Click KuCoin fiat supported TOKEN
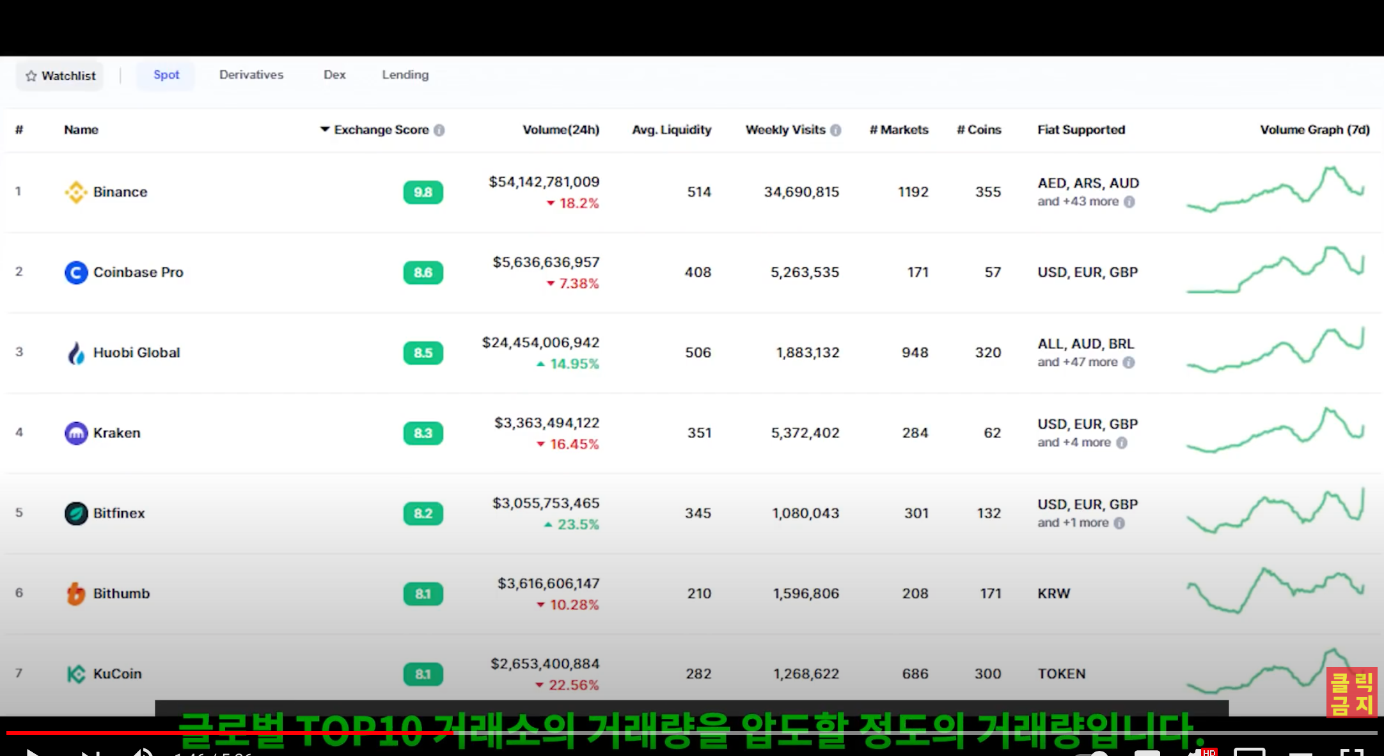The image size is (1384, 756). [x=1062, y=673]
